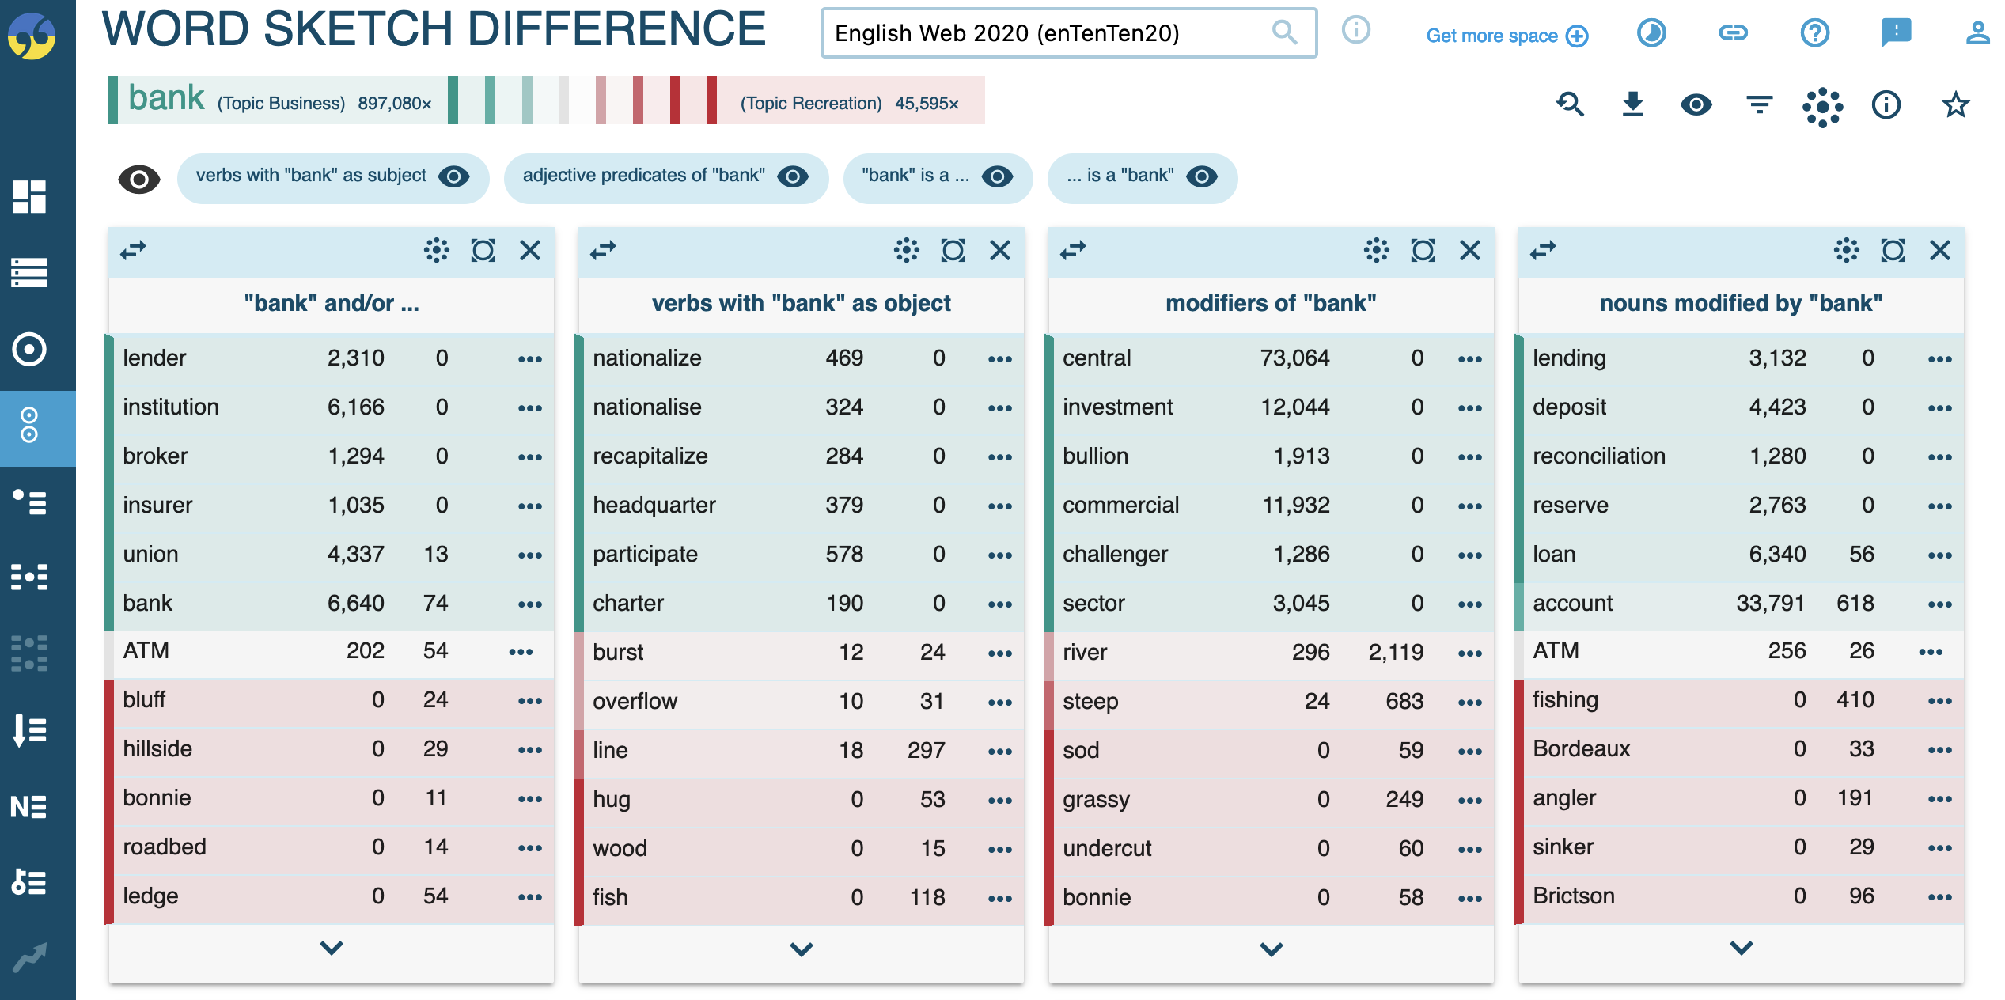2005x1000 pixels.
Task: Click the permalink chain icon
Action: click(x=1733, y=32)
